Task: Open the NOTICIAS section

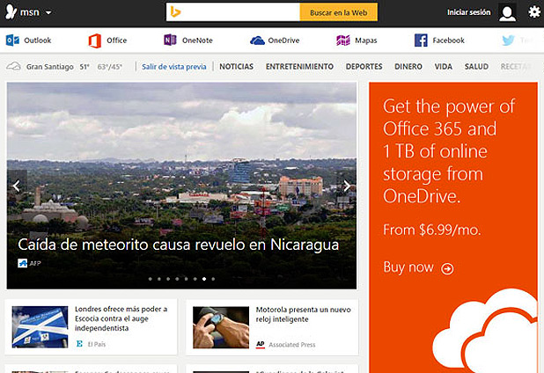Action: [236, 67]
